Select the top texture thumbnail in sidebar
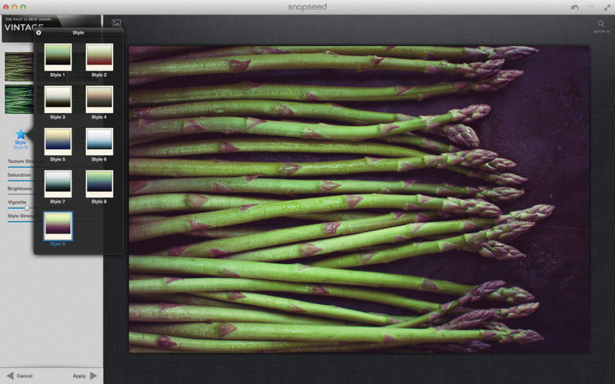The height and width of the screenshot is (384, 615). point(19,67)
